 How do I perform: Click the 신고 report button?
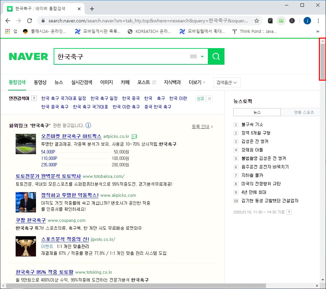[200, 98]
